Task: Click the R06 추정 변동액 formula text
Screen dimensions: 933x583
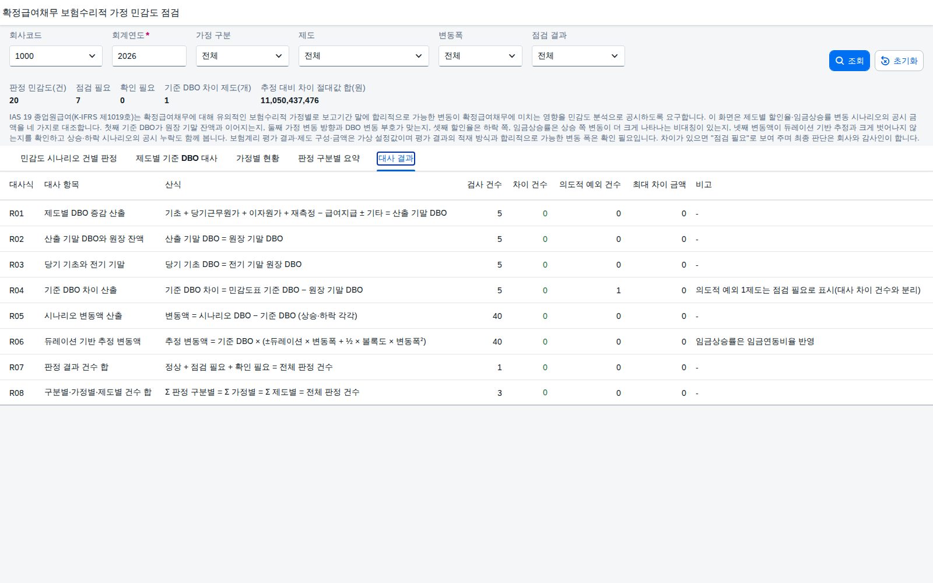Action: coord(296,342)
